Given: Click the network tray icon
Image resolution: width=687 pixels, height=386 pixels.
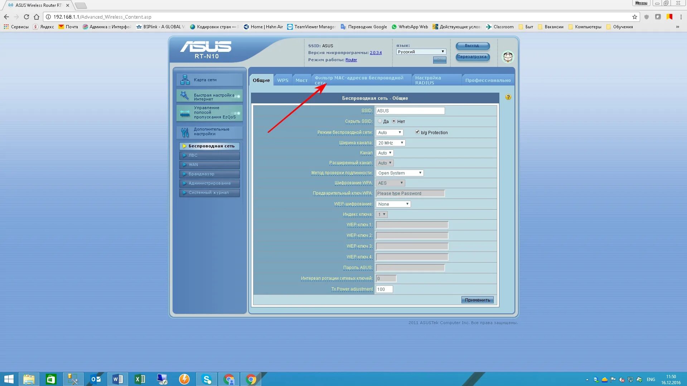Looking at the screenshot, I should (630, 380).
